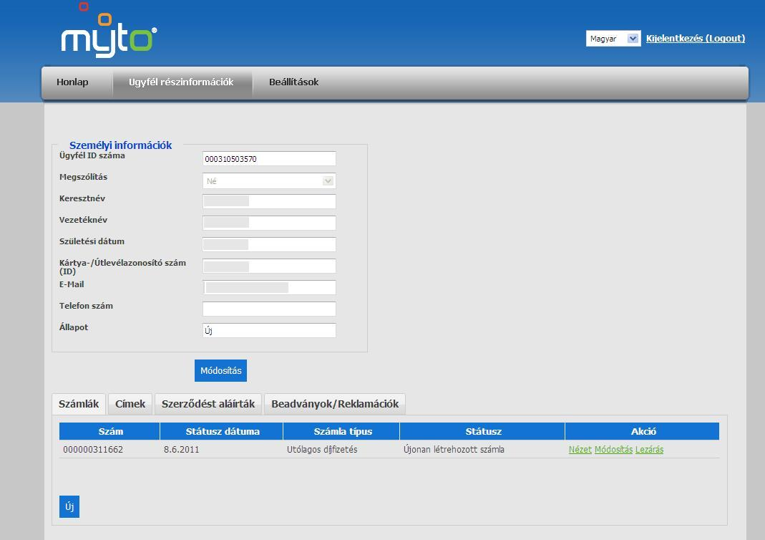Click the Nézet link
The height and width of the screenshot is (540, 765).
(x=580, y=450)
